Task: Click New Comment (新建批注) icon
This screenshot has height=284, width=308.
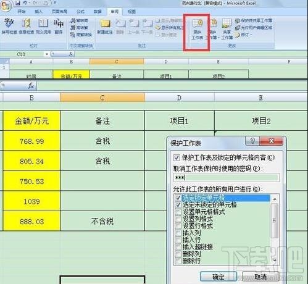Action: (x=105, y=27)
